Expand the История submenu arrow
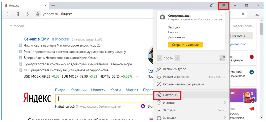Image resolution: width=266 pixels, height=122 pixels. (225, 103)
